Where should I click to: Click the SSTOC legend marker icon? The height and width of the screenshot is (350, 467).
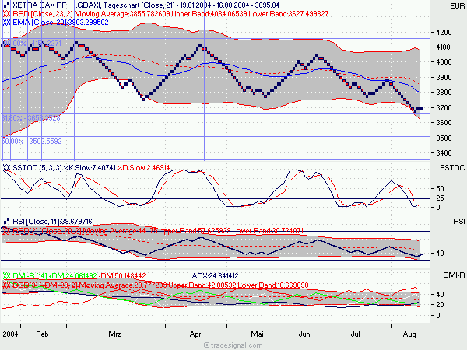tap(6, 167)
